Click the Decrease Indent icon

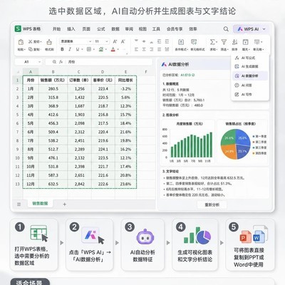click(x=159, y=41)
